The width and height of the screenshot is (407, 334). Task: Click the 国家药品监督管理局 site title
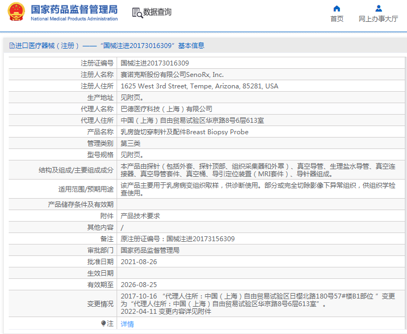[74, 9]
